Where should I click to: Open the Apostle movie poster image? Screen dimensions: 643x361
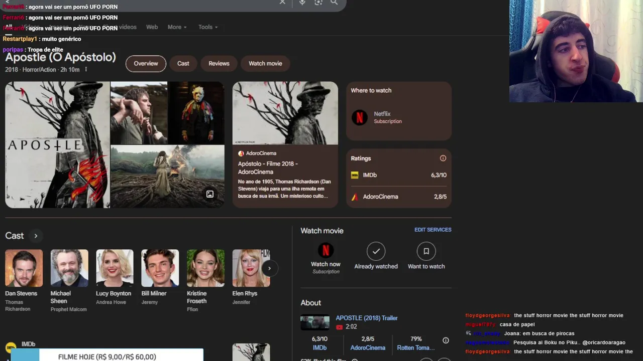[57, 144]
